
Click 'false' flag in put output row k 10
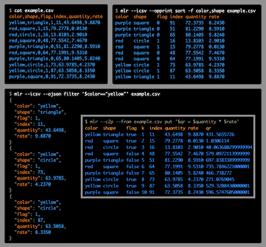[133, 192]
